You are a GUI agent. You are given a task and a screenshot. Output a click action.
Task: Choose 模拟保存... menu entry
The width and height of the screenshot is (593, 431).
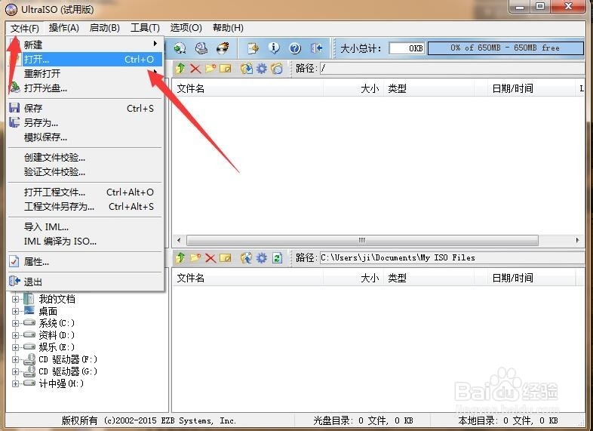85,137
